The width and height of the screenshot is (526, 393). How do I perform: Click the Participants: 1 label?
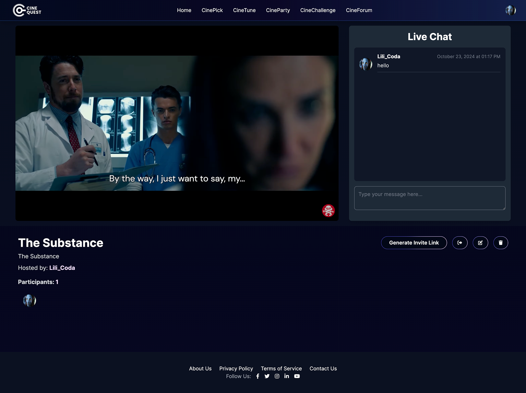click(x=38, y=282)
